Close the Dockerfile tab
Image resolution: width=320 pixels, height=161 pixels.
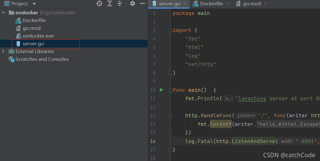pyautogui.click(x=228, y=3)
